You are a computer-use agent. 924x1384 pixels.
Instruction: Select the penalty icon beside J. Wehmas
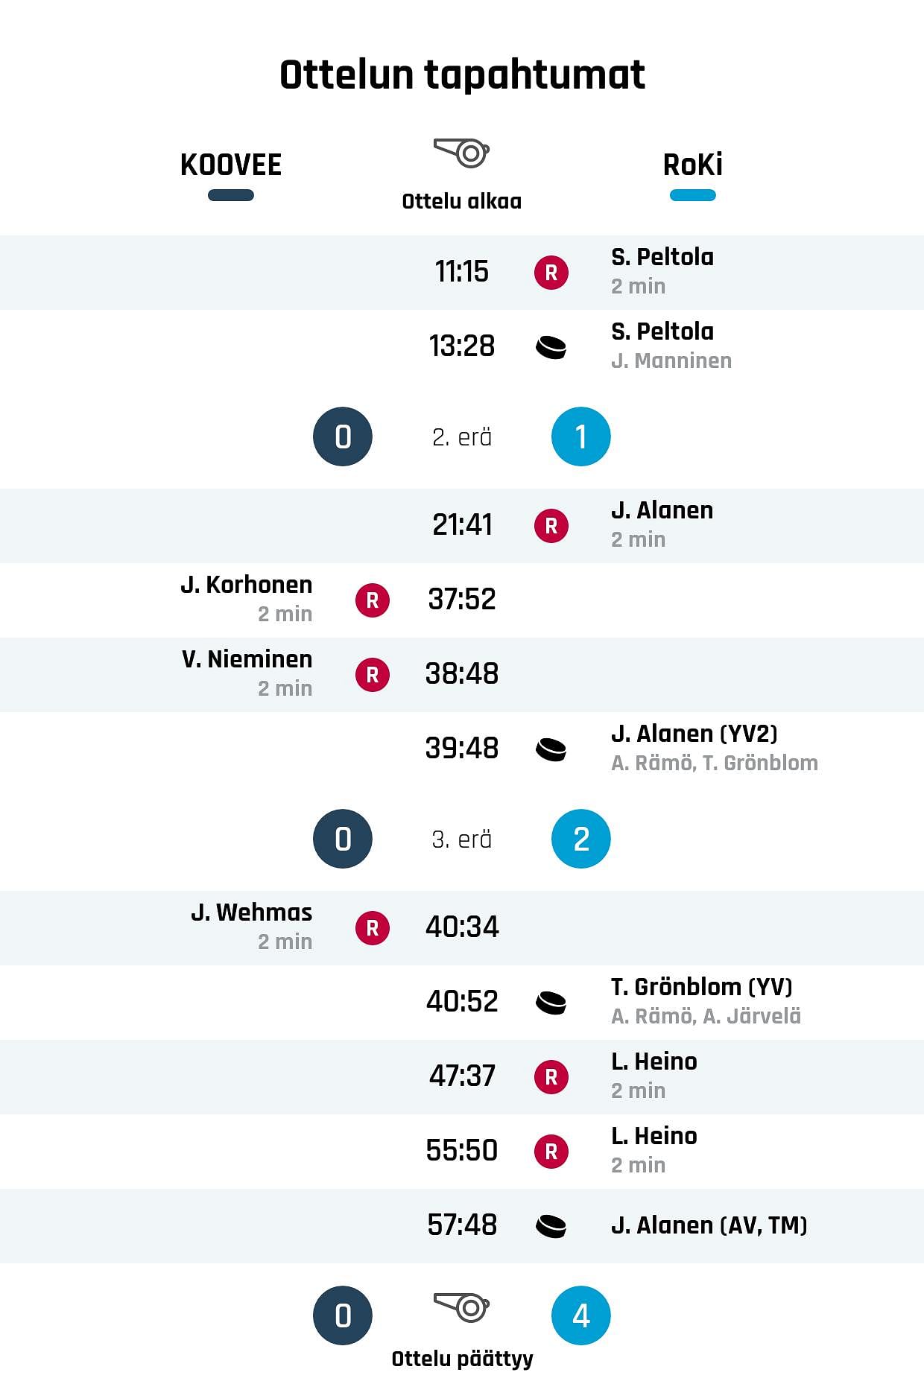(x=373, y=928)
